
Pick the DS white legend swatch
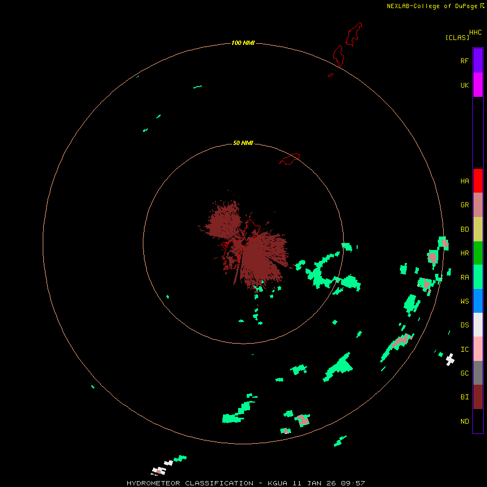click(x=478, y=325)
